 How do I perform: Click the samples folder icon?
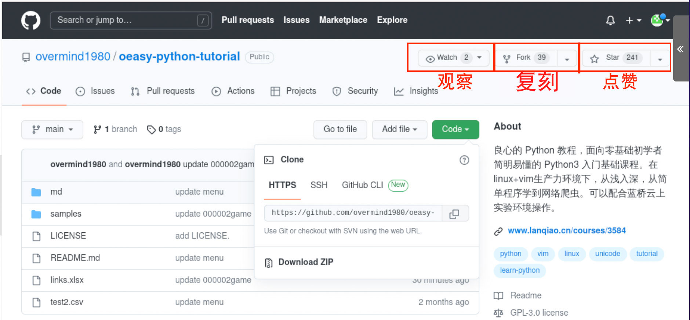[36, 214]
